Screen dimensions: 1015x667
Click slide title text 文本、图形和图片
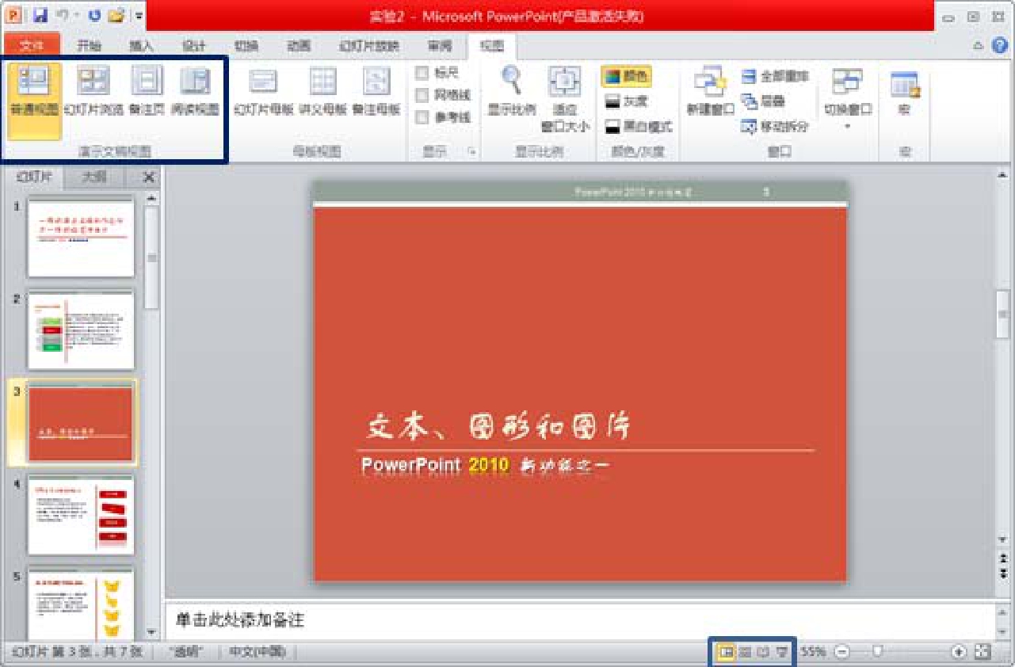pos(499,427)
